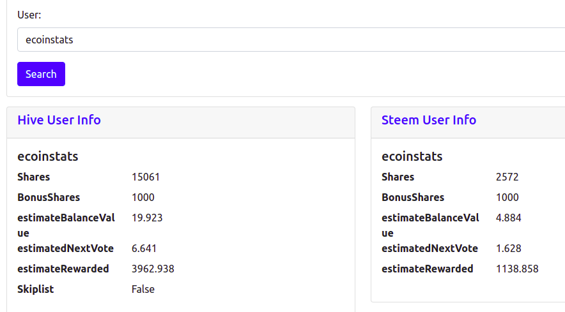Image resolution: width=565 pixels, height=312 pixels.
Task: Select Steem estimateBalanceValue 4.884
Action: pos(508,218)
